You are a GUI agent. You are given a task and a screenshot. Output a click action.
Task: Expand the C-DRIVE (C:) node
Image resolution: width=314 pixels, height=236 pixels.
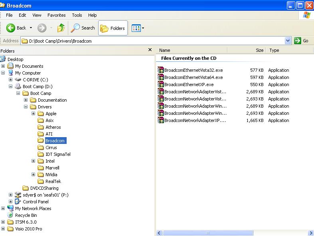point(11,79)
